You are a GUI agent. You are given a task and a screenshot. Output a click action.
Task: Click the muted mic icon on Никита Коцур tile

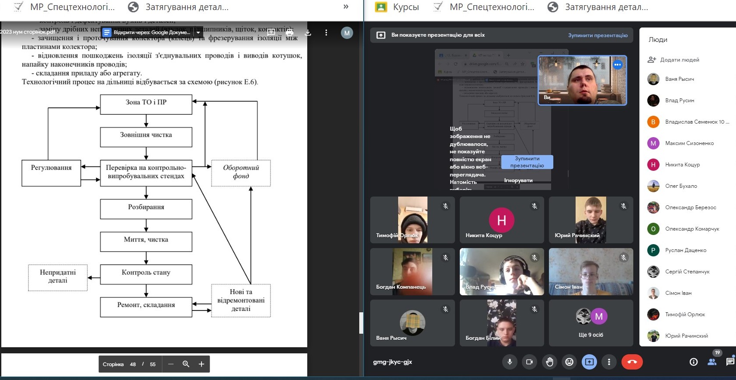click(x=535, y=206)
